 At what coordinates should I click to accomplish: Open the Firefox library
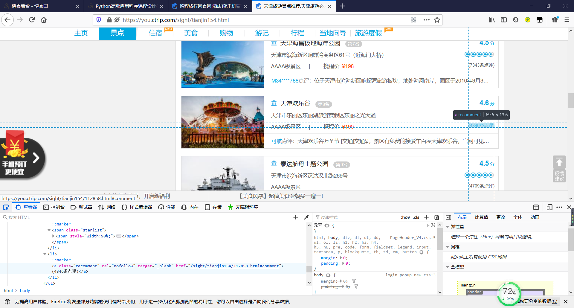[492, 20]
